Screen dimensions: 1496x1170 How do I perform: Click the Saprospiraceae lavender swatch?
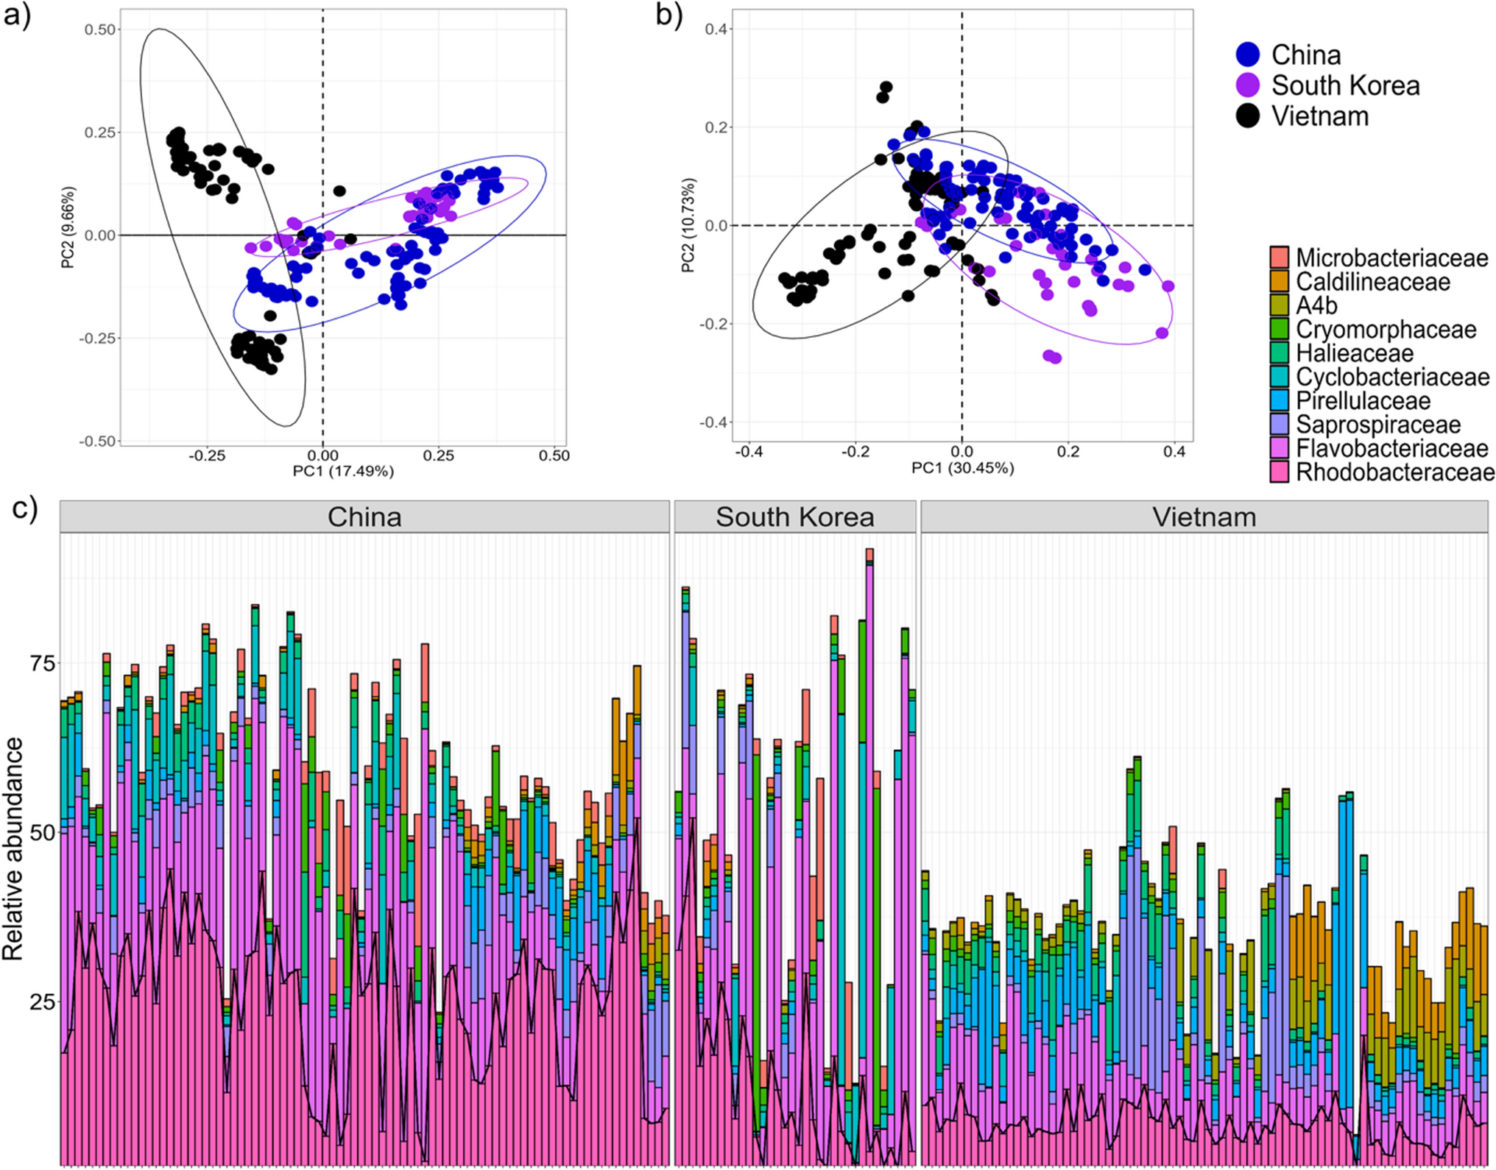(x=1280, y=425)
